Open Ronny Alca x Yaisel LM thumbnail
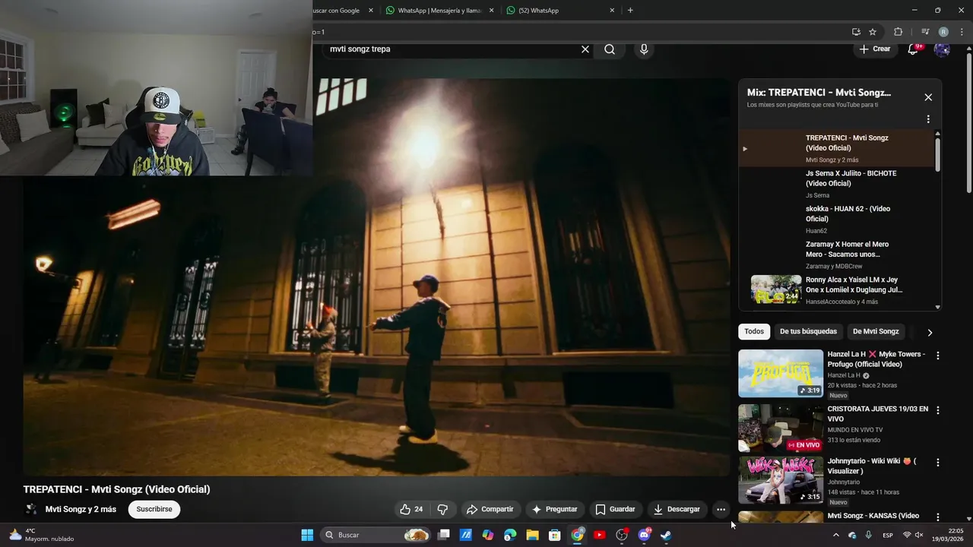The width and height of the screenshot is (973, 547). (x=776, y=289)
